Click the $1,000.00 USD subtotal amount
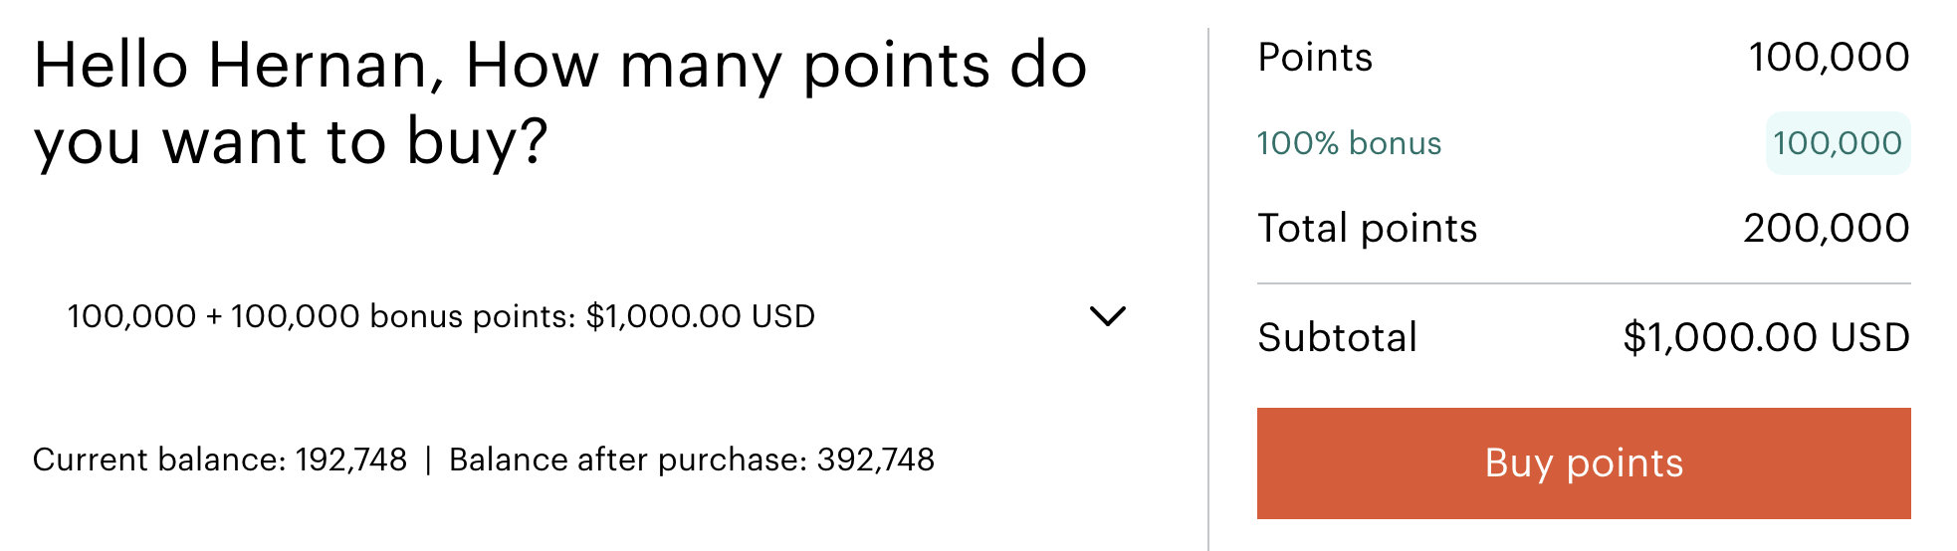Viewport: 1957px width, 551px height. [1766, 338]
